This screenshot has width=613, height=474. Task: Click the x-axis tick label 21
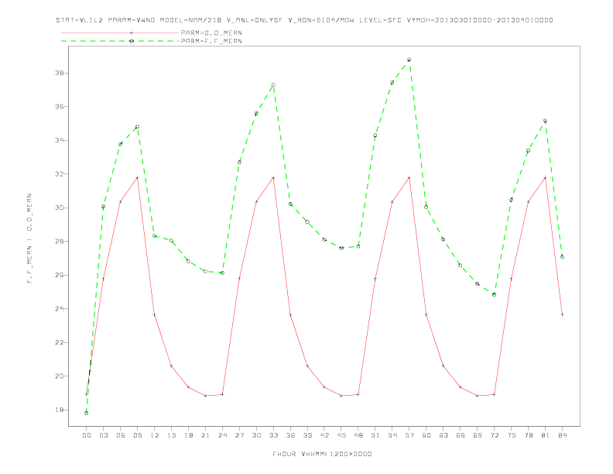205,435
